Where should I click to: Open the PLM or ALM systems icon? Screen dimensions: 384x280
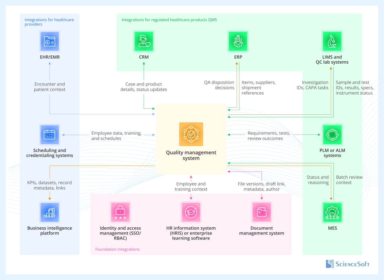coord(332,134)
